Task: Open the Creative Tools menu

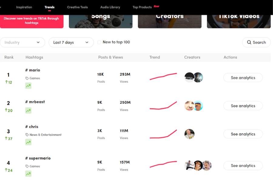Action: pos(77,7)
